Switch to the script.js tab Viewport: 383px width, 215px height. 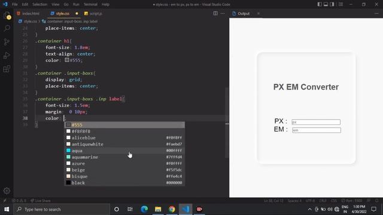pyautogui.click(x=93, y=14)
